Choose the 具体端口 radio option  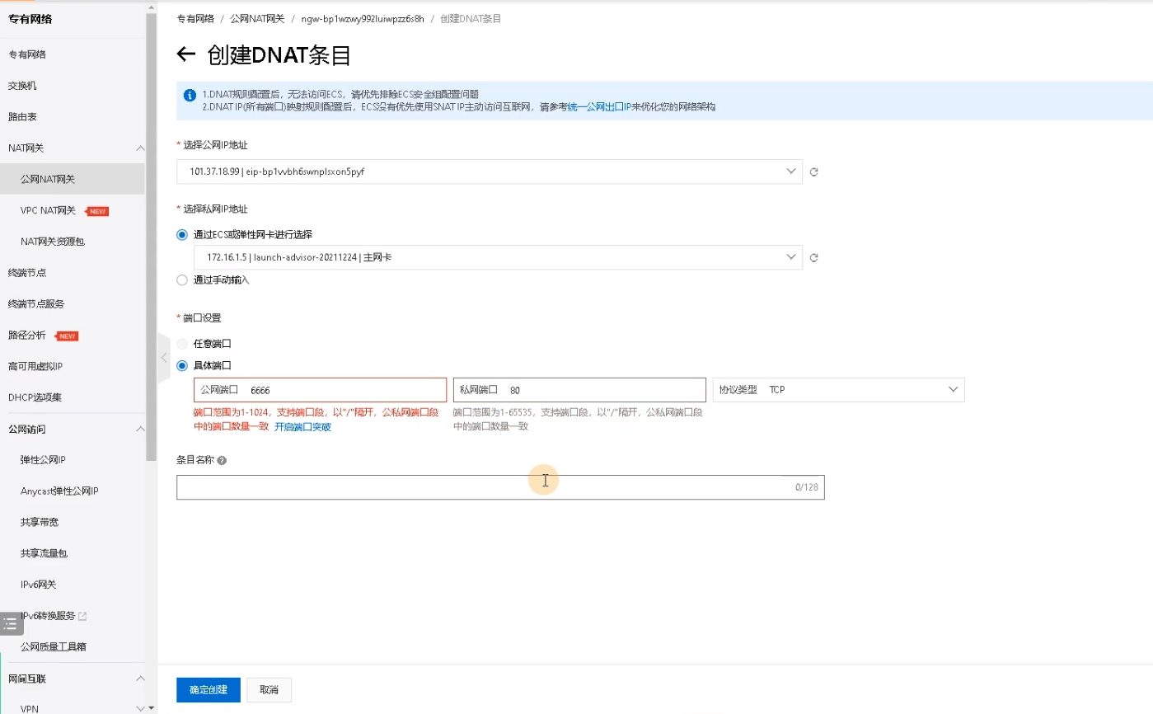(x=182, y=365)
